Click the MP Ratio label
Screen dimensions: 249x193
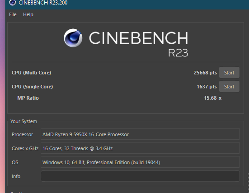[28, 98]
